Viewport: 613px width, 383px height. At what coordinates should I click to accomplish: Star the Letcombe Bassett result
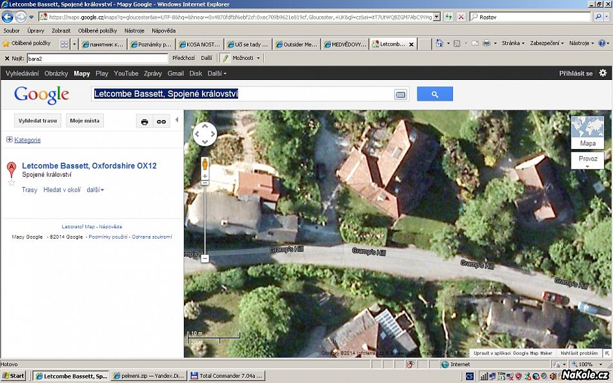click(x=11, y=183)
